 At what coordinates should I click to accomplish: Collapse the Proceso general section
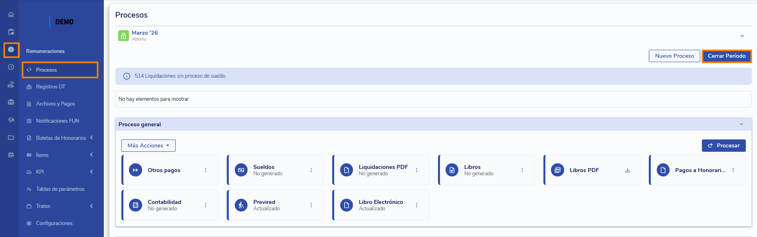741,124
